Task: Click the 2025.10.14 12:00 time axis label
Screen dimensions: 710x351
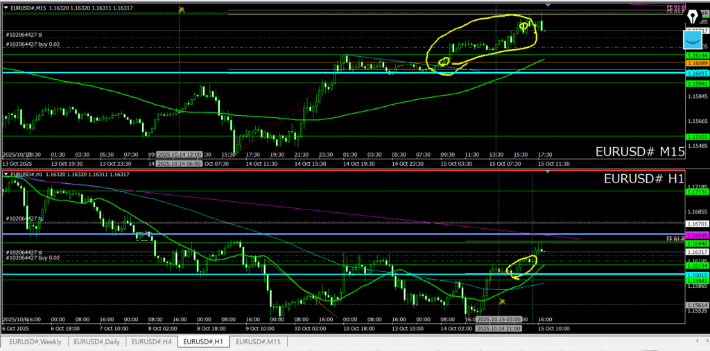Action: (180, 154)
